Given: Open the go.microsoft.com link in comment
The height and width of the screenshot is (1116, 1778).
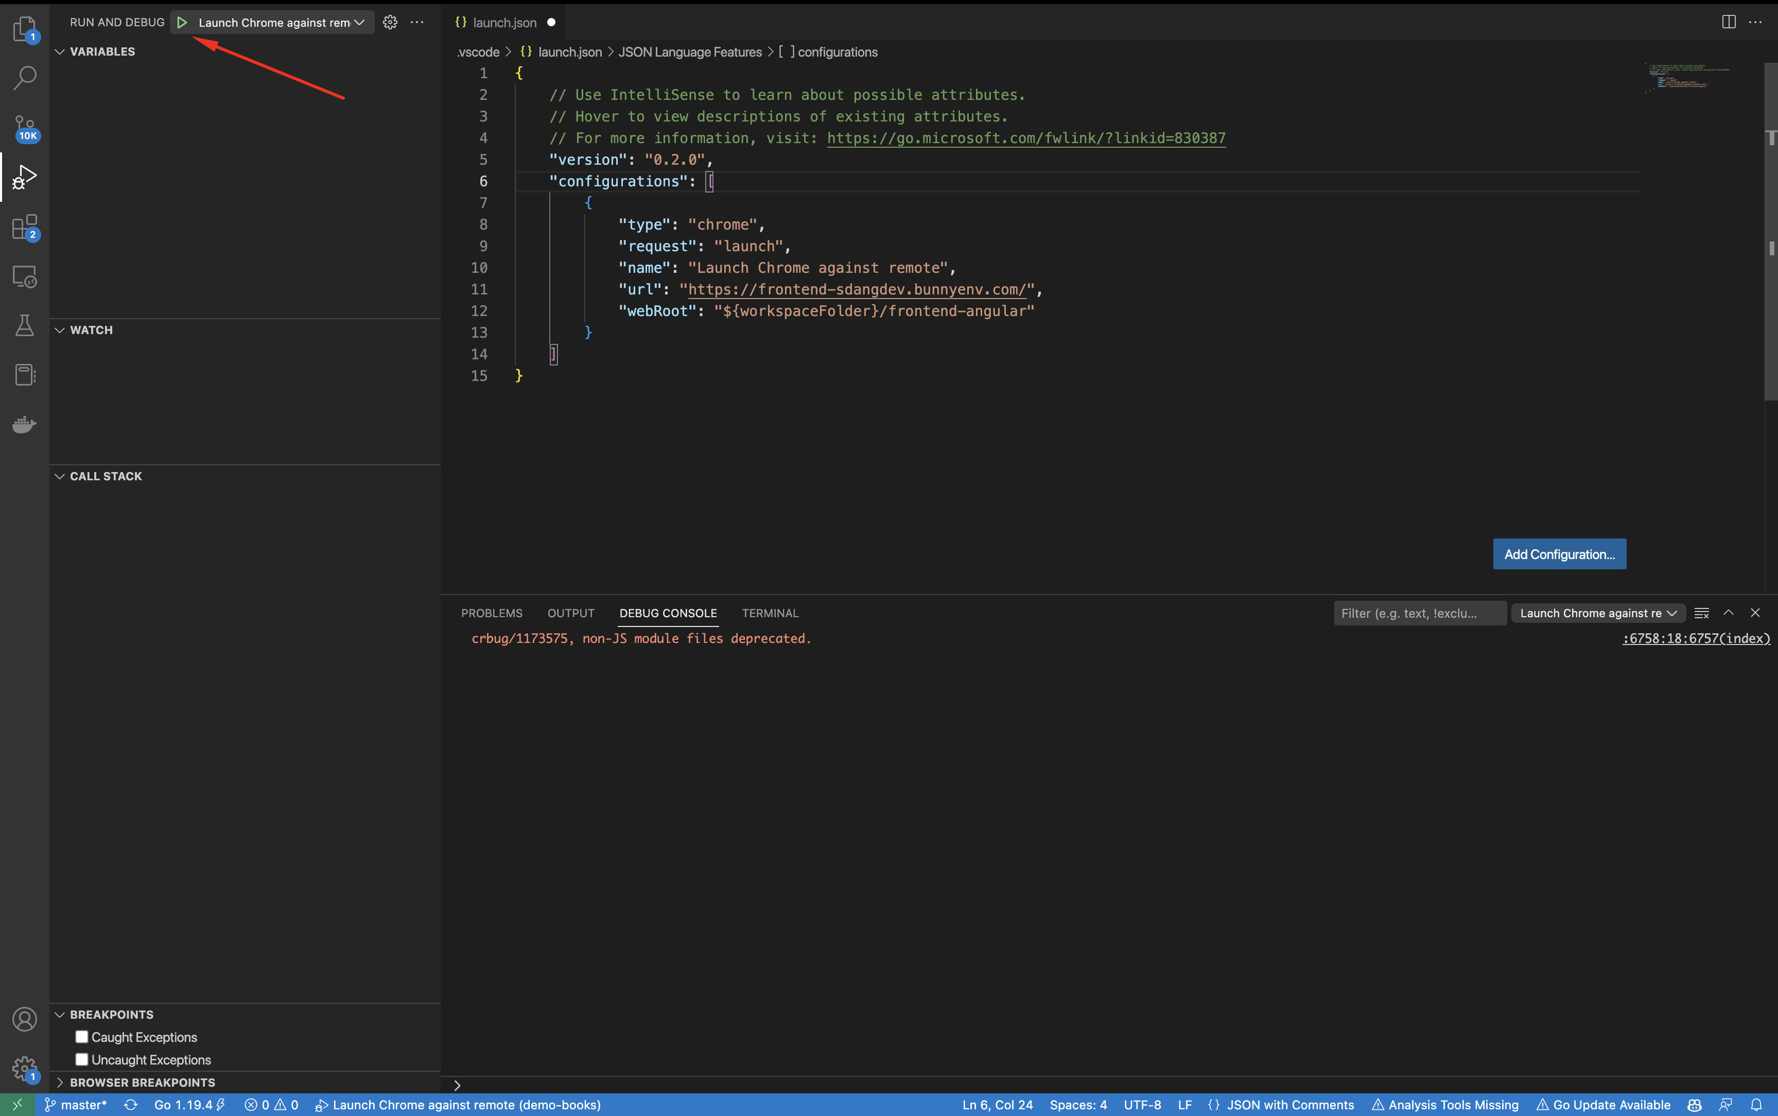Looking at the screenshot, I should coord(1025,138).
